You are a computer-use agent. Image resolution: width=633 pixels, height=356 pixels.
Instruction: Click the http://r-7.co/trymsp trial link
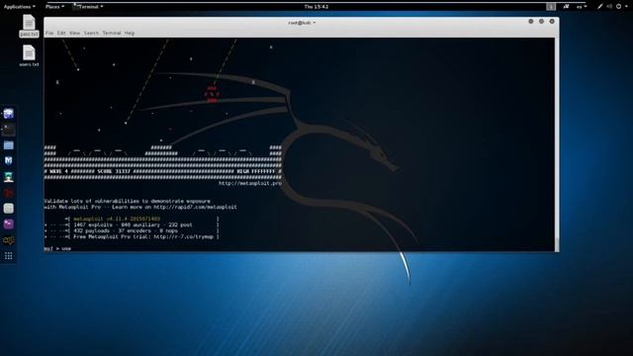click(x=183, y=237)
